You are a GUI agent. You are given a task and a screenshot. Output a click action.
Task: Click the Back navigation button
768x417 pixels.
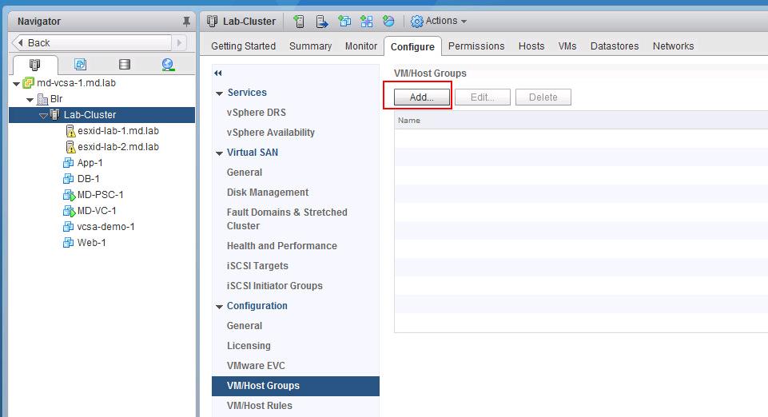coord(93,43)
